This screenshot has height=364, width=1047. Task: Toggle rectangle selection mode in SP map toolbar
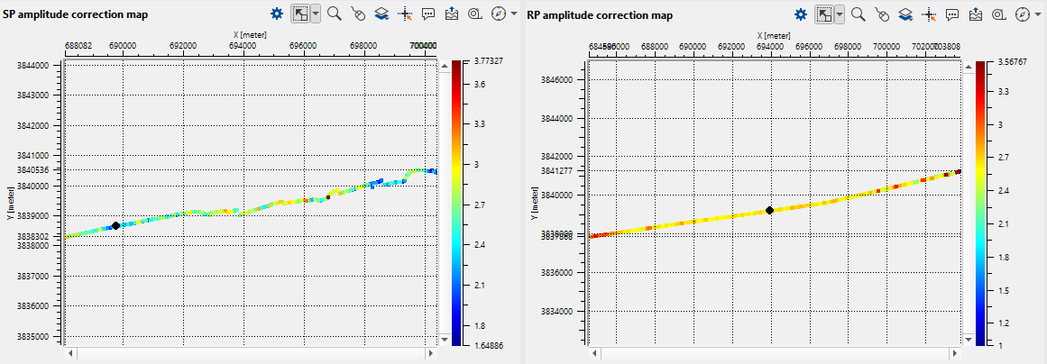300,14
